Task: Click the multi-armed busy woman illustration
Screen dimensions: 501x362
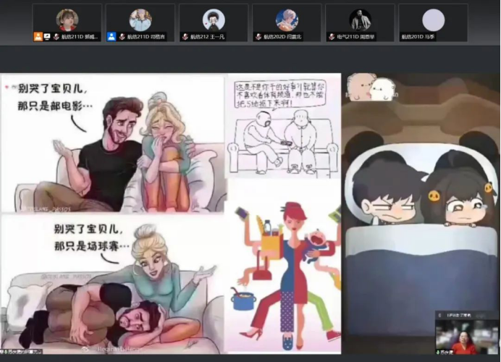Action: [x=284, y=268]
